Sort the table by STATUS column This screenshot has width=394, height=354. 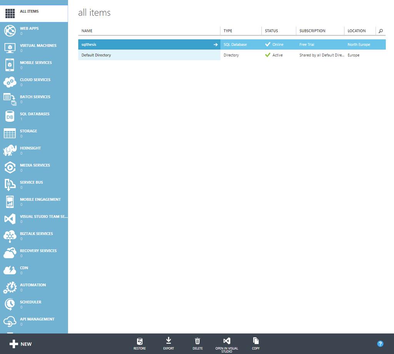pyautogui.click(x=271, y=31)
